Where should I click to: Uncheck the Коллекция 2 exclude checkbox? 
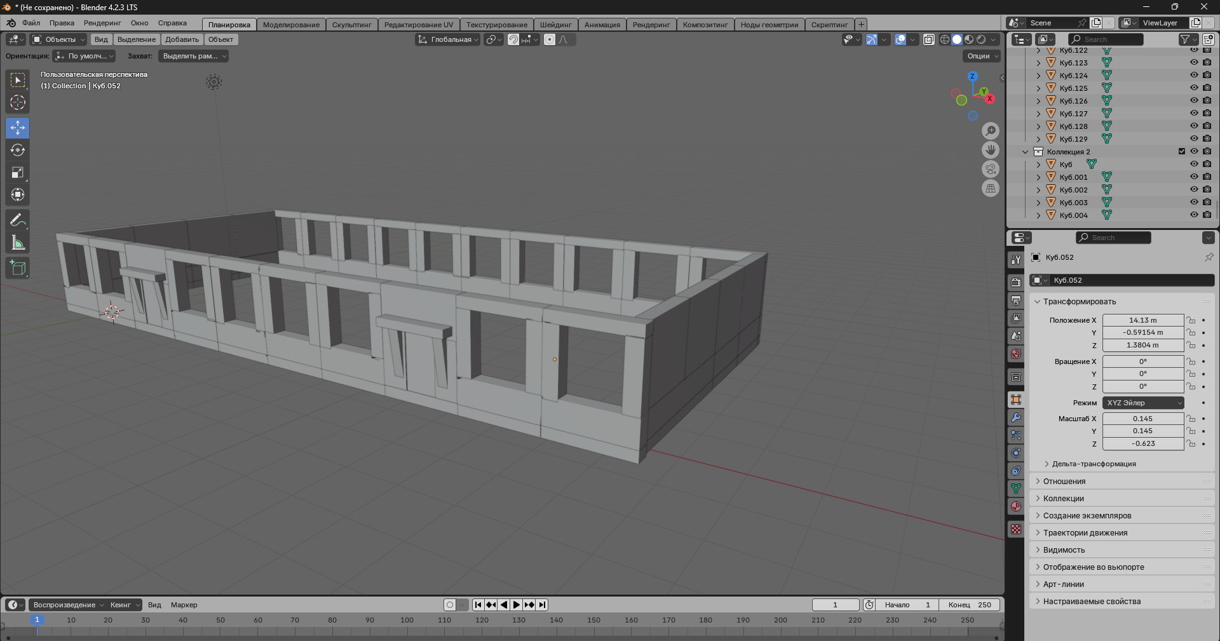(x=1182, y=151)
